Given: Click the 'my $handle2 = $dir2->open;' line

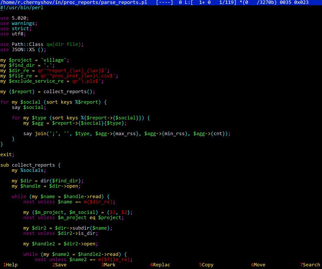Looking at the screenshot, I should (x=61, y=244).
